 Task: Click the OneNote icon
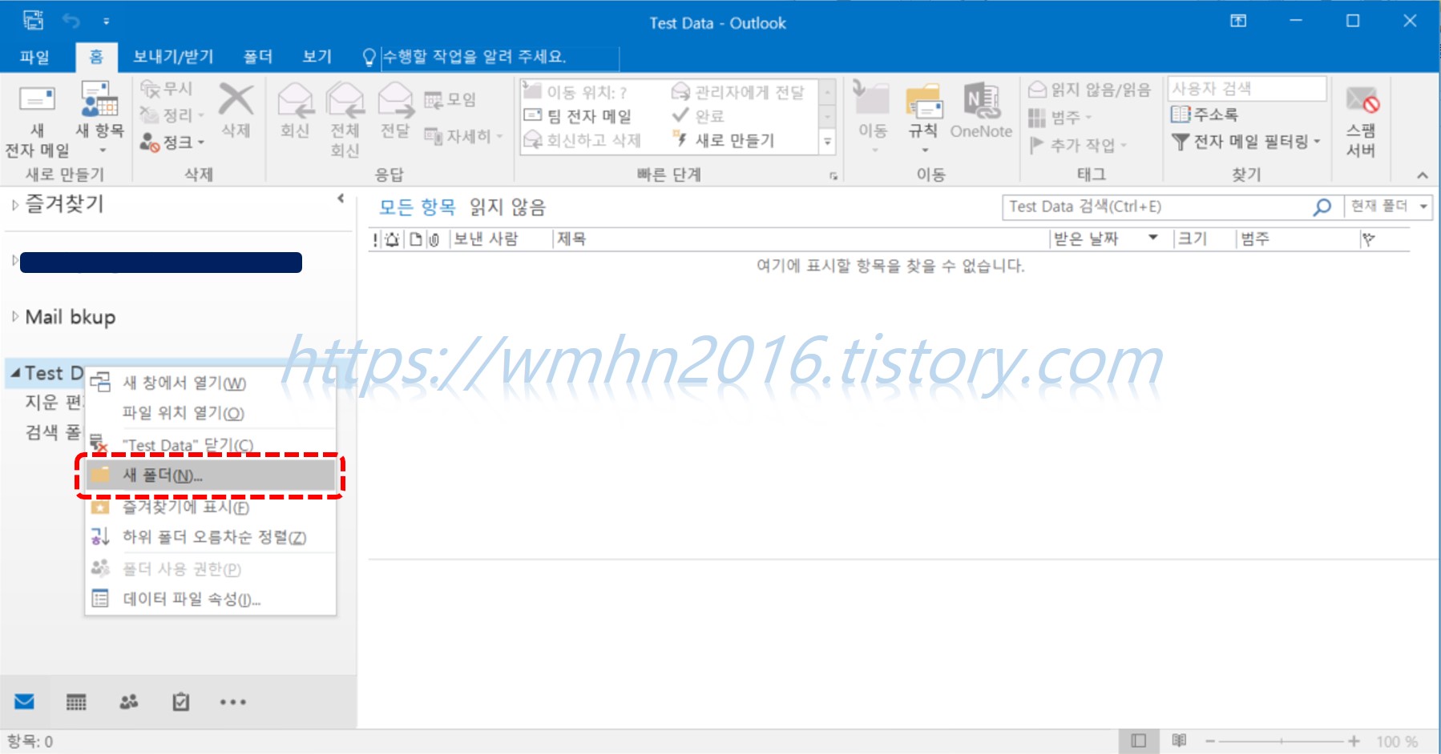[981, 99]
